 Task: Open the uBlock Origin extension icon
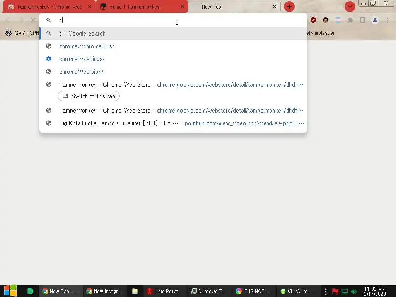click(x=313, y=20)
